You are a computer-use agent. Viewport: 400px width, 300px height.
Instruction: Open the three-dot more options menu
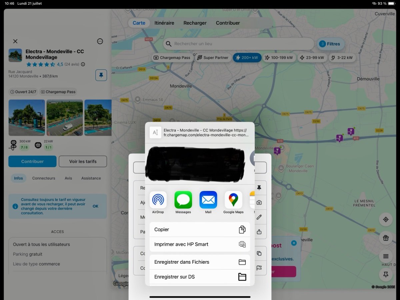tap(100, 41)
